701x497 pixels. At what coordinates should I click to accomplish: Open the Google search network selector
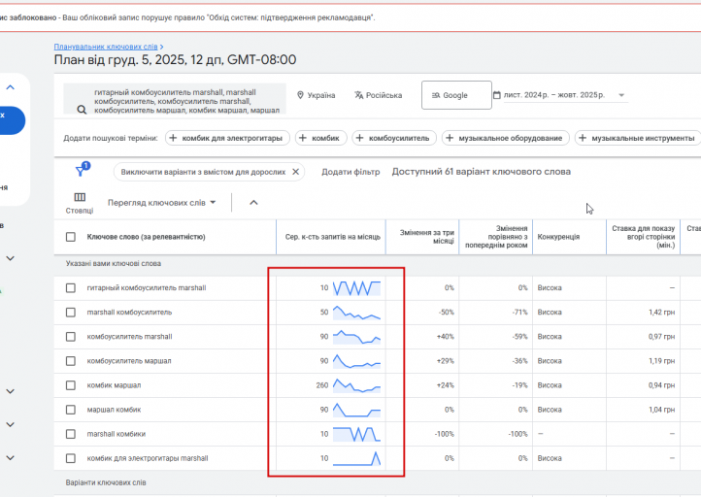[456, 95]
